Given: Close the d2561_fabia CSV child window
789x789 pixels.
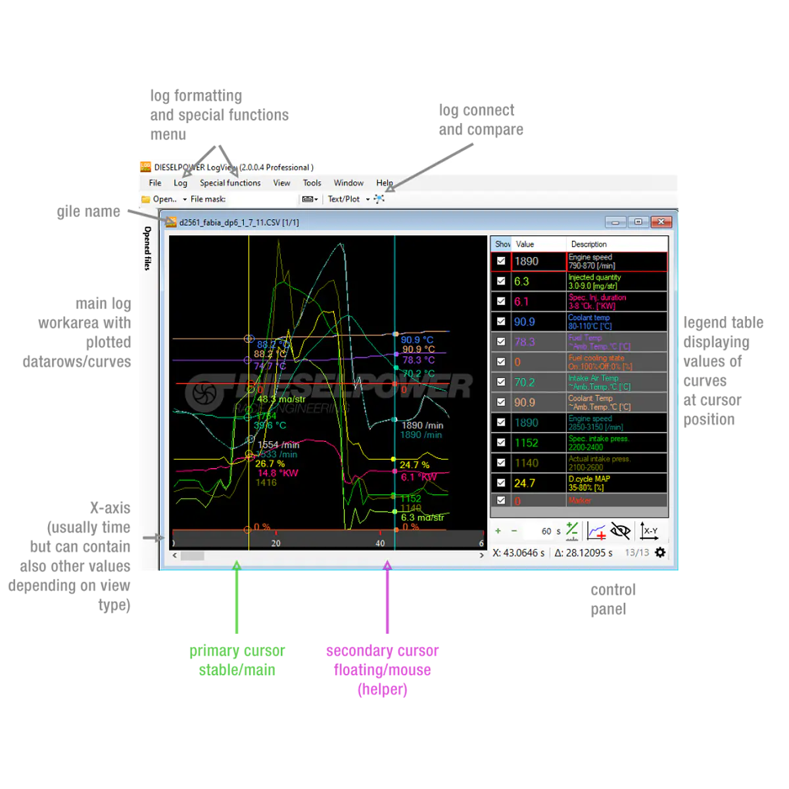Looking at the screenshot, I should pyautogui.click(x=661, y=222).
